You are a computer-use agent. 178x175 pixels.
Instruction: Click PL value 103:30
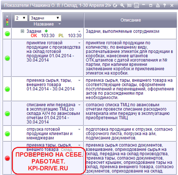75,35
